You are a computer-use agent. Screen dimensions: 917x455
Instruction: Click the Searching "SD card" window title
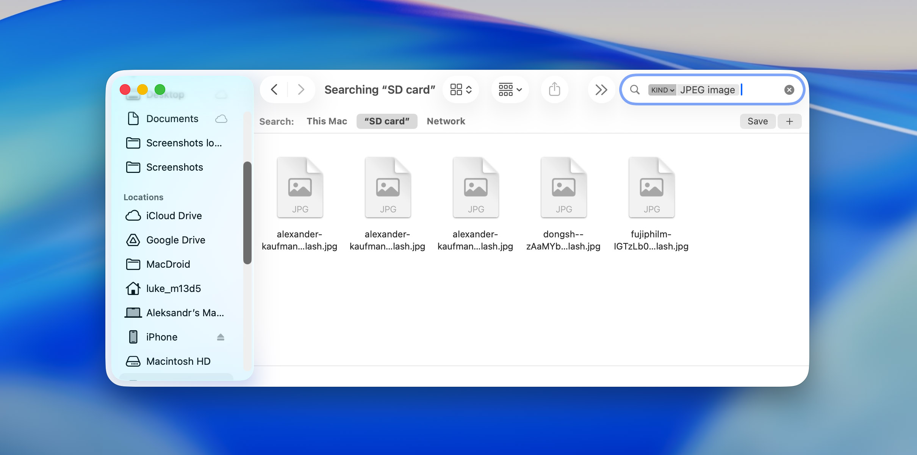click(380, 90)
